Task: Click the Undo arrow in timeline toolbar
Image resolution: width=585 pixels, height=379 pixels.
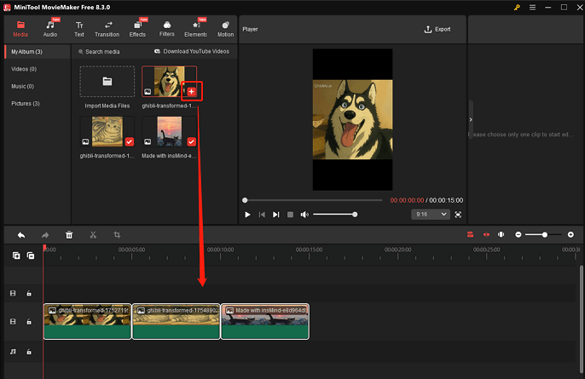Action: point(21,234)
